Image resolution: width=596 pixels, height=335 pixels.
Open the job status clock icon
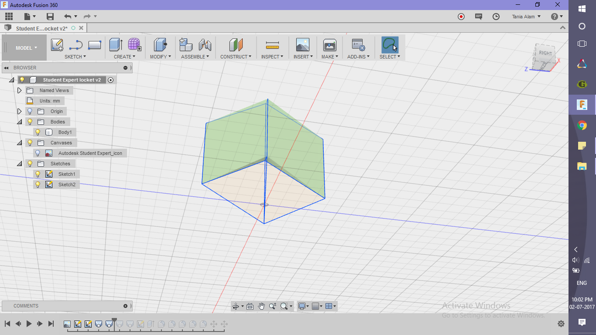pyautogui.click(x=496, y=17)
